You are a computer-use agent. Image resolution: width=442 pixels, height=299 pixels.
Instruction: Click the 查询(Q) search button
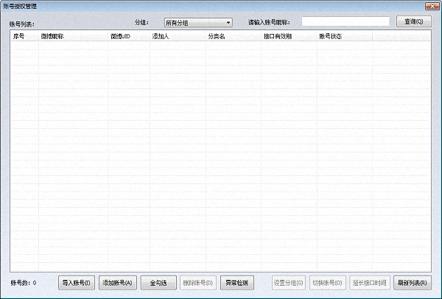pos(414,21)
